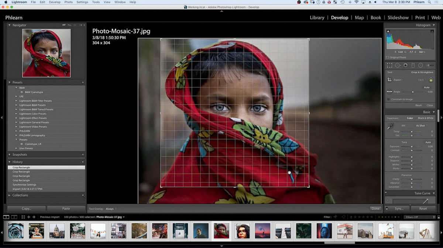Click the Angle slider handle

[413, 92]
